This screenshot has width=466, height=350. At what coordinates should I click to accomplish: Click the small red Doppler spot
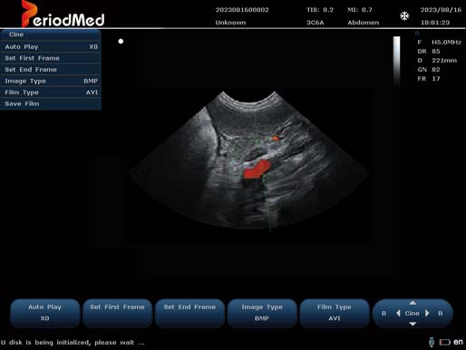click(276, 139)
